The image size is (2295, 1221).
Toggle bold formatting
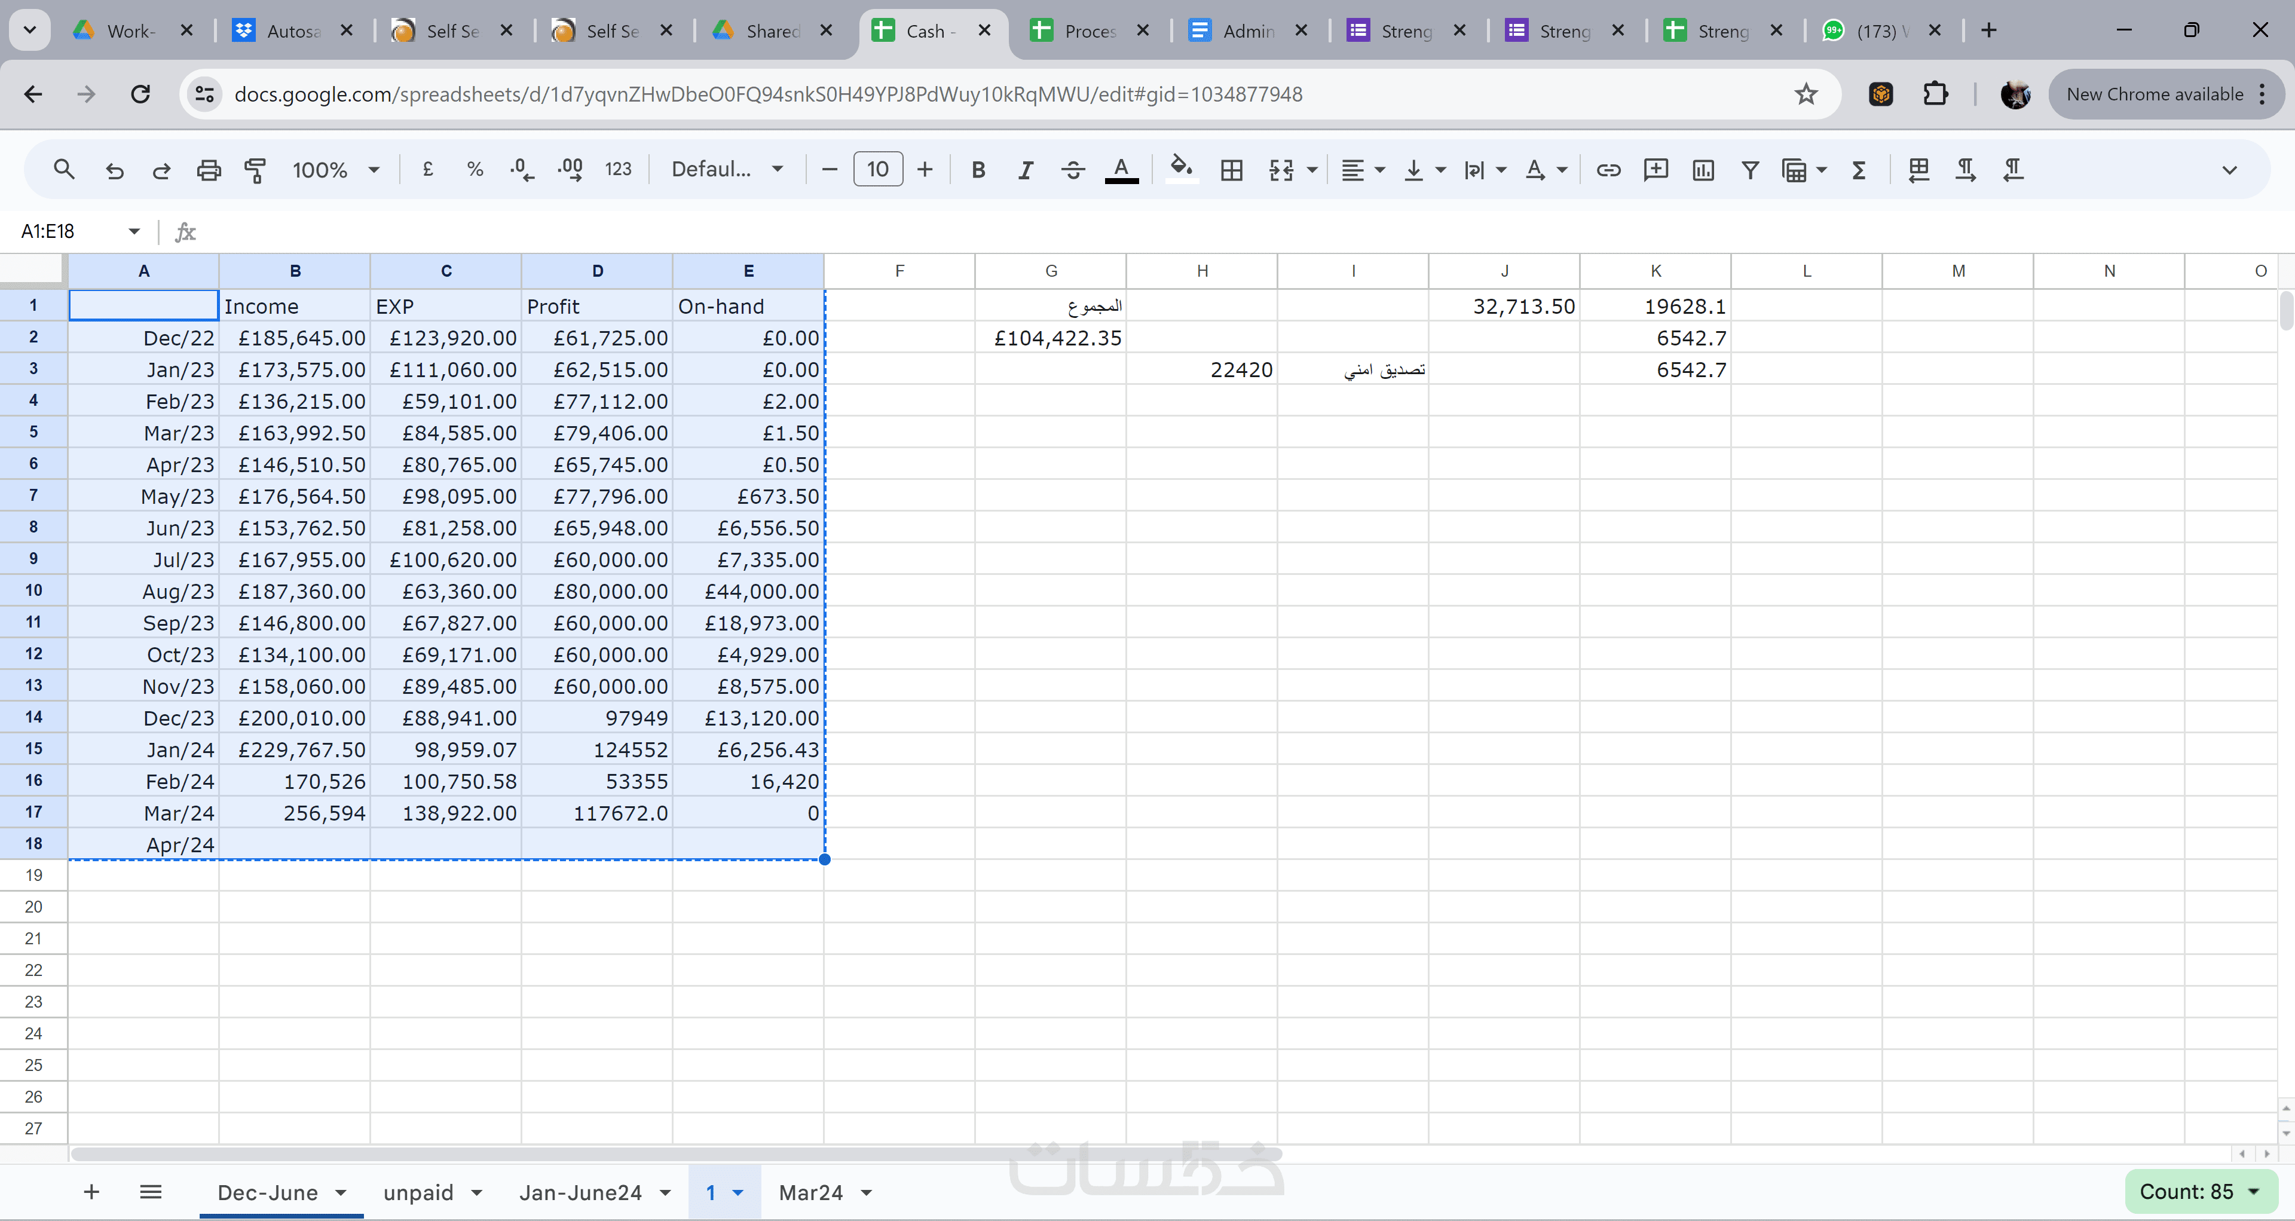tap(978, 169)
